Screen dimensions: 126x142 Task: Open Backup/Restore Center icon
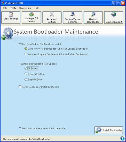click(x=73, y=14)
